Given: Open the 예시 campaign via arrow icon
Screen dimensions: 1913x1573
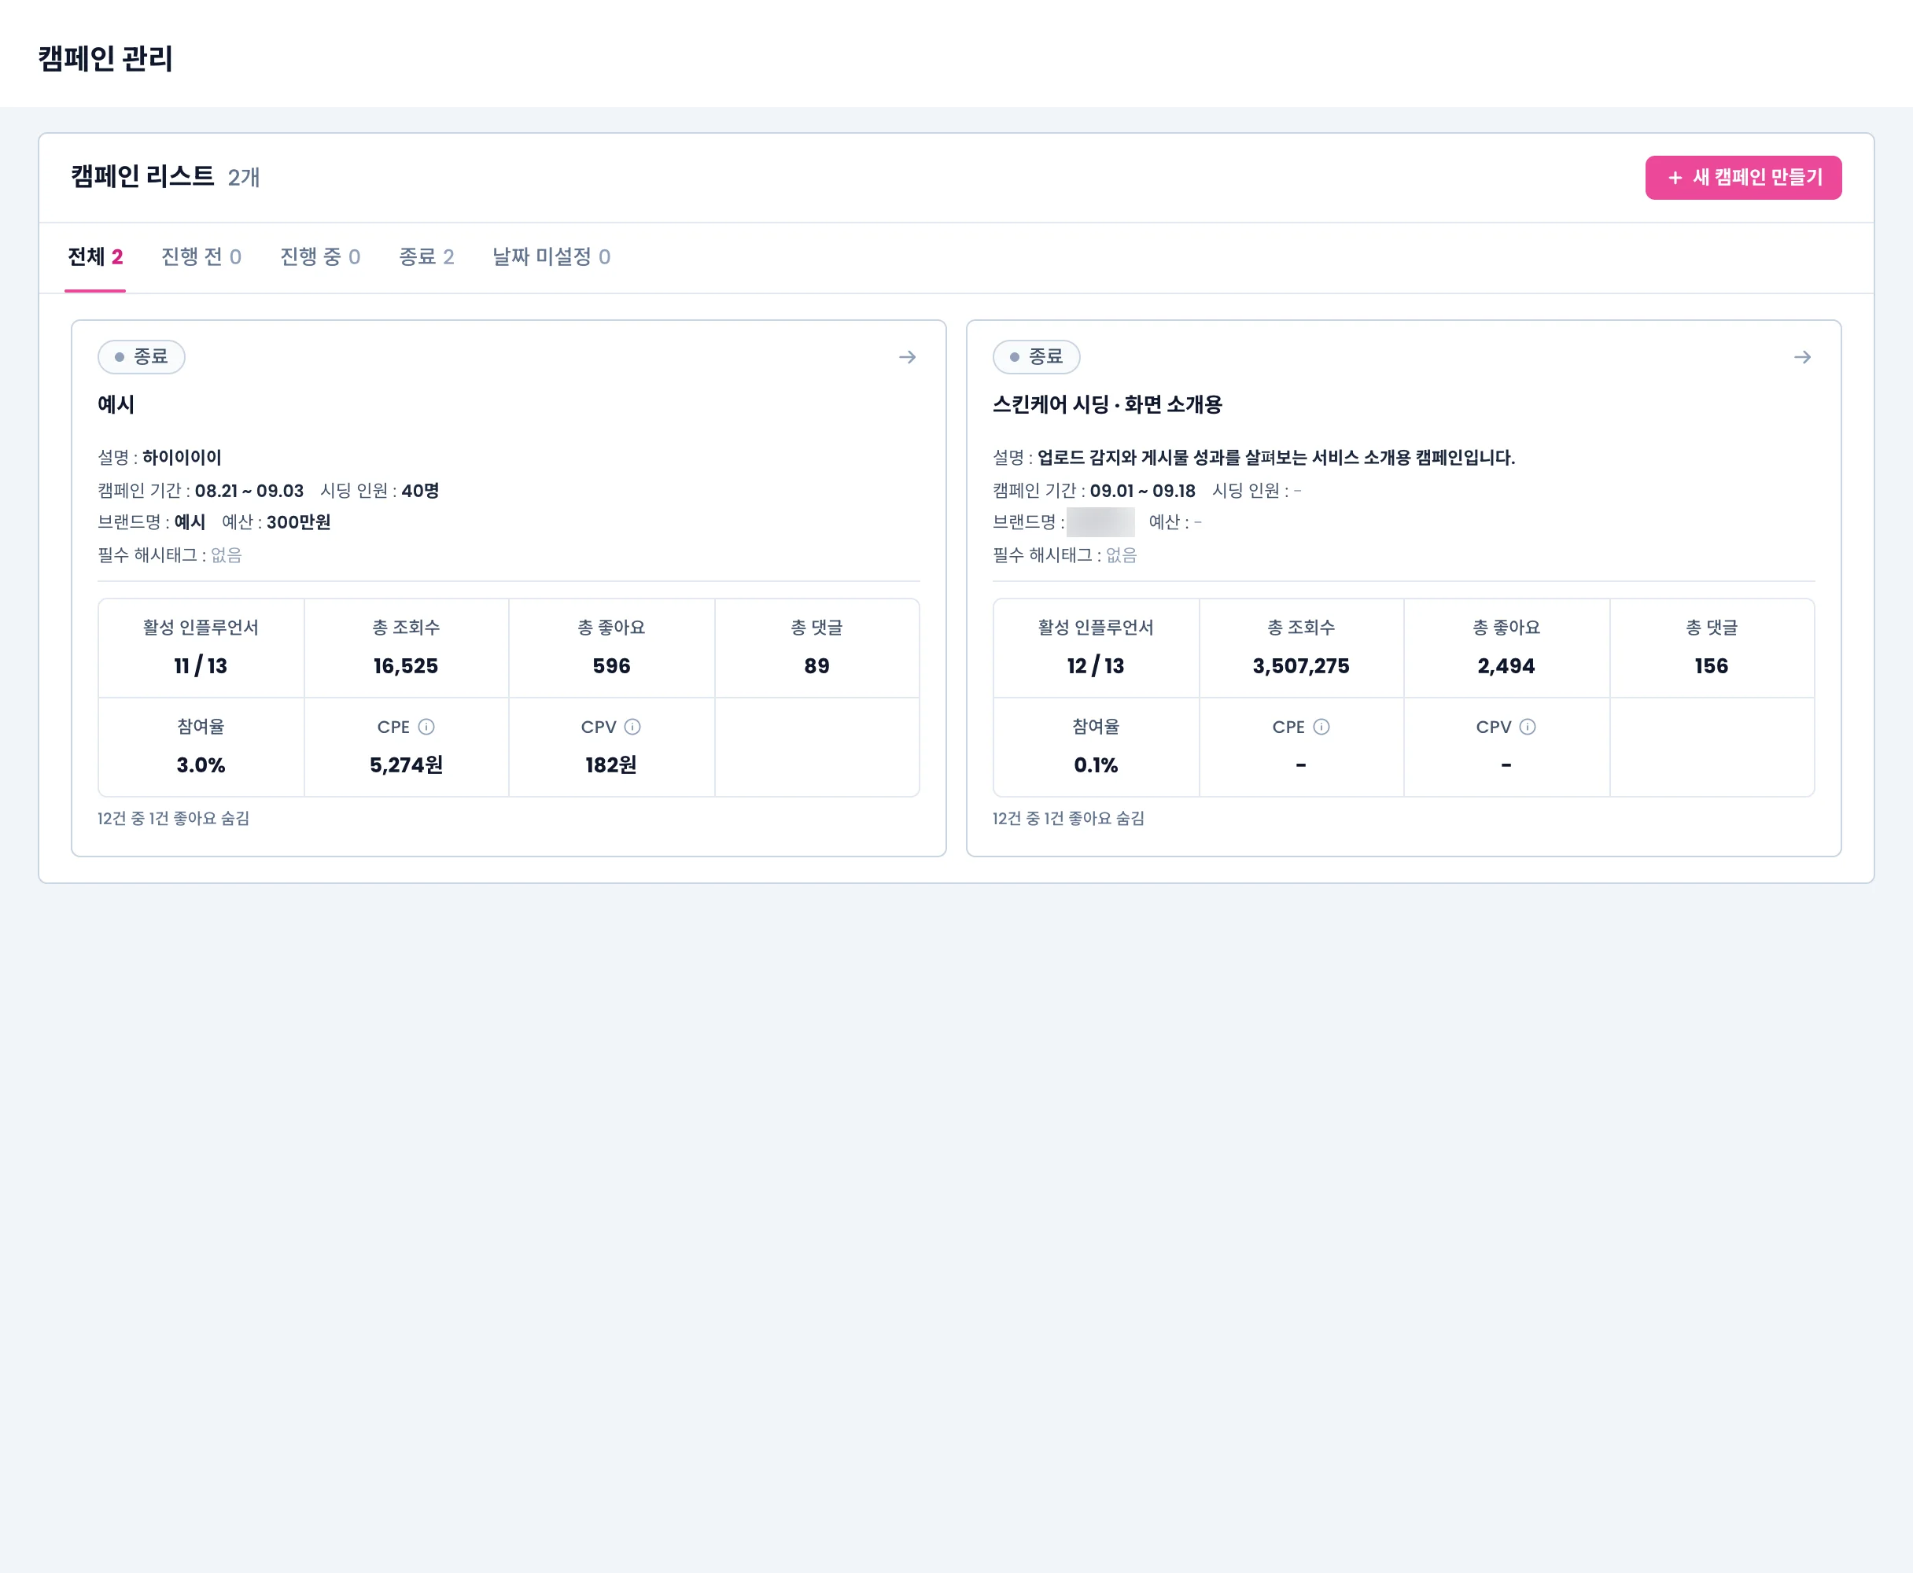Looking at the screenshot, I should [907, 357].
